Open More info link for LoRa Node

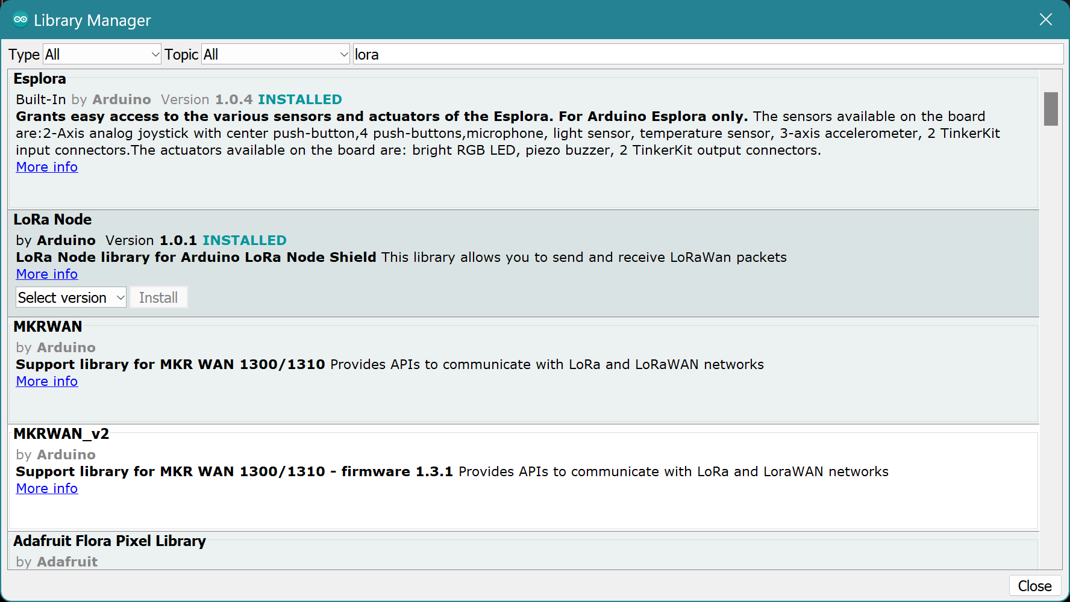coord(47,275)
